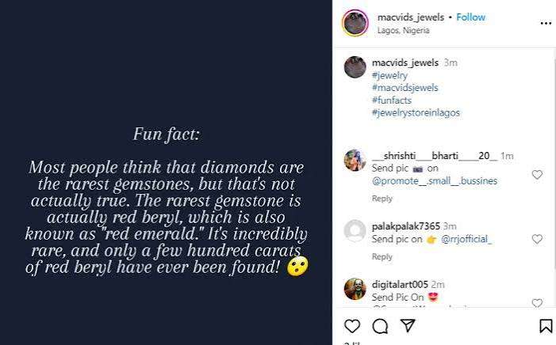Open the @rrjofficial_ mention
Screen dimensions: 556x345
coord(466,239)
